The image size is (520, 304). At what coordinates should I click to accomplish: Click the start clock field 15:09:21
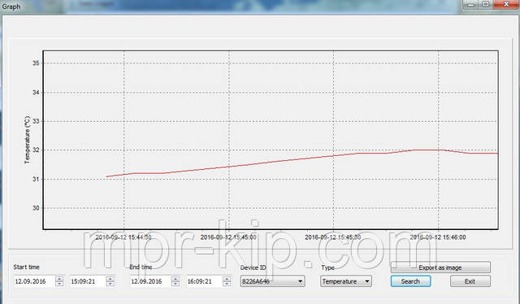click(89, 281)
